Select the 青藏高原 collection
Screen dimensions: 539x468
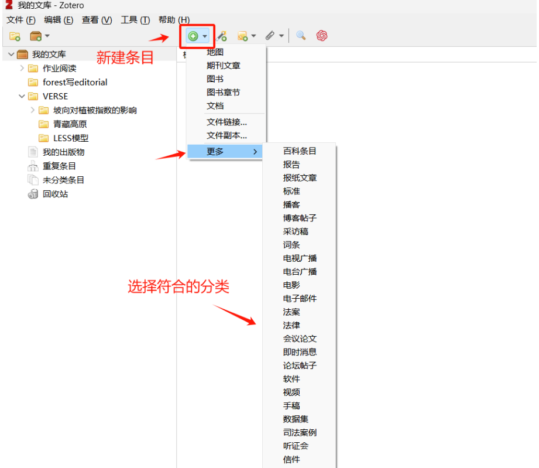point(70,124)
